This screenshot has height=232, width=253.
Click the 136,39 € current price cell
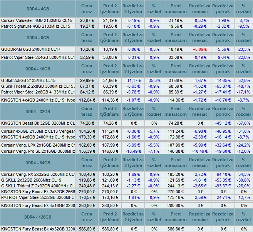pyautogui.click(x=87, y=151)
